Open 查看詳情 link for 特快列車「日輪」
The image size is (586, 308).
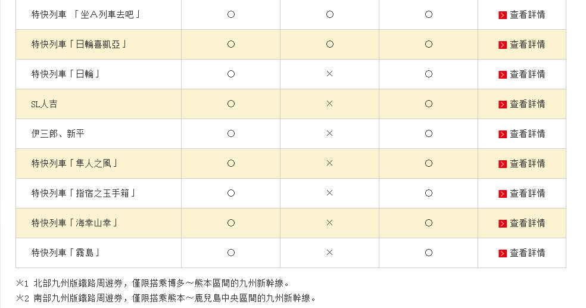tap(527, 74)
